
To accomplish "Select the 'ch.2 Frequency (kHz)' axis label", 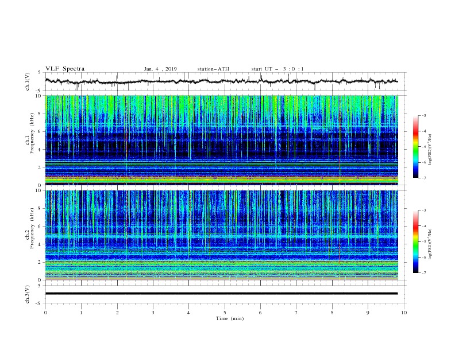I will point(30,228).
